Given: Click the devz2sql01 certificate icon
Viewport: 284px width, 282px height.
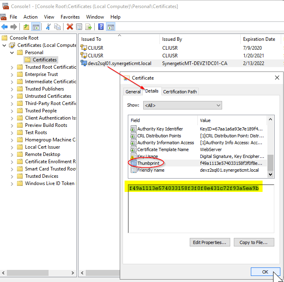Looking at the screenshot, I should [84, 63].
